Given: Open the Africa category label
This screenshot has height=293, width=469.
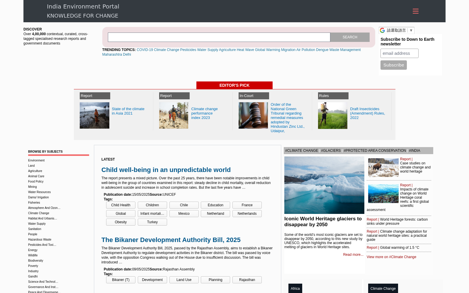Looking at the screenshot, I should 295,289.
